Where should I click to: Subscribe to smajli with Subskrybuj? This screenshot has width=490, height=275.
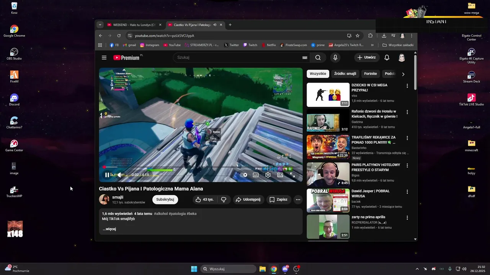pyautogui.click(x=165, y=199)
